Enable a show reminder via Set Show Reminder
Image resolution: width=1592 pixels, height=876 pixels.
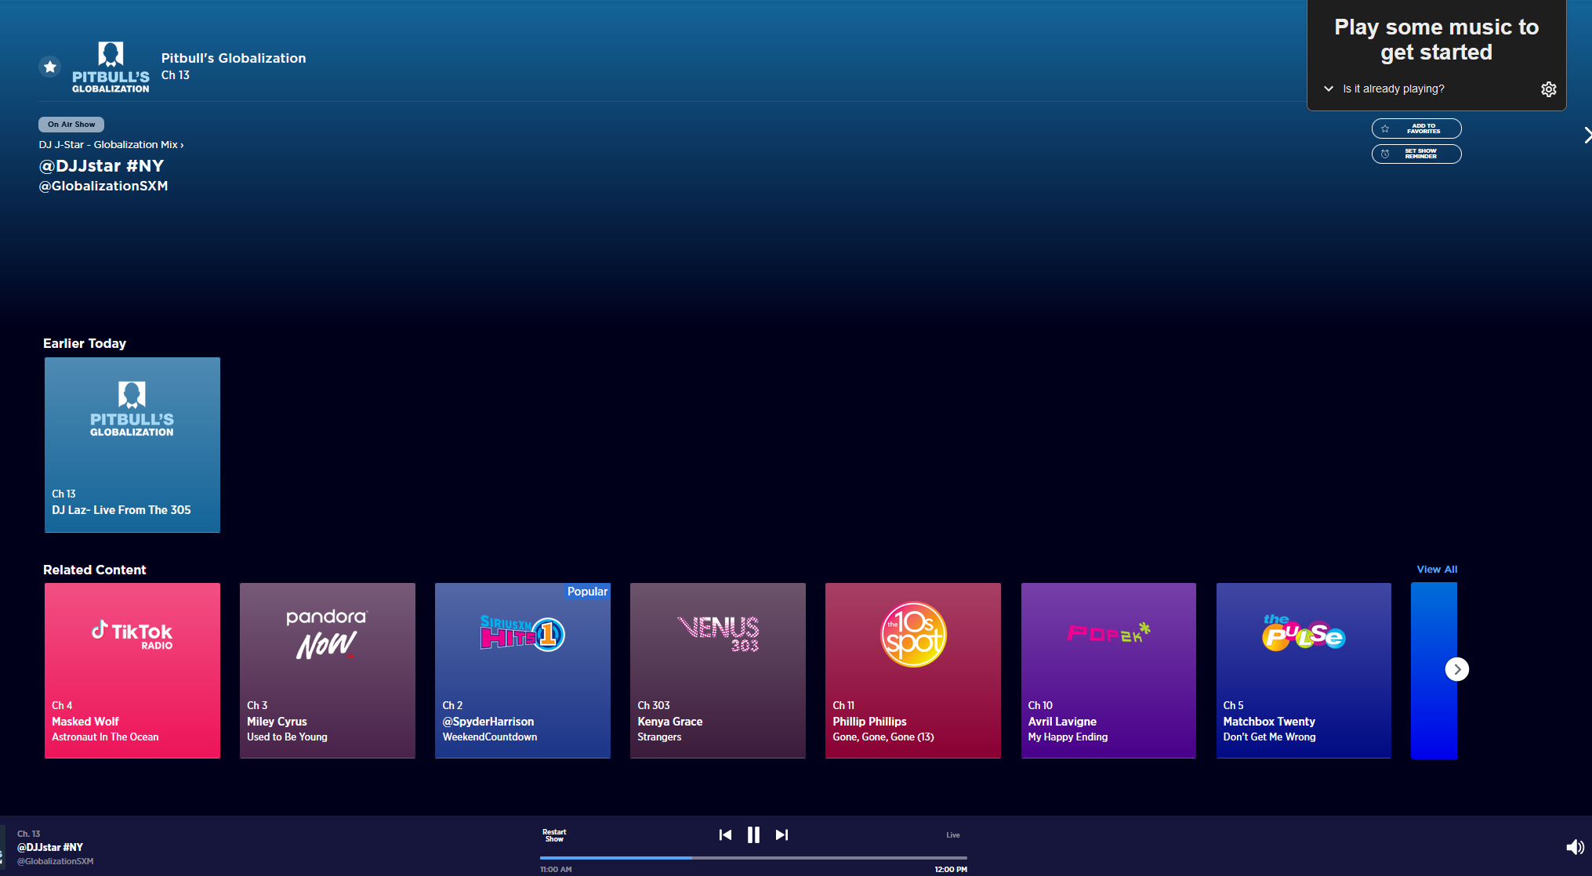click(1416, 154)
